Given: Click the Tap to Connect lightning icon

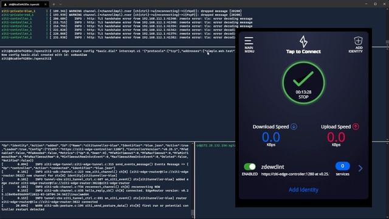Looking at the screenshot, I should (x=303, y=41).
